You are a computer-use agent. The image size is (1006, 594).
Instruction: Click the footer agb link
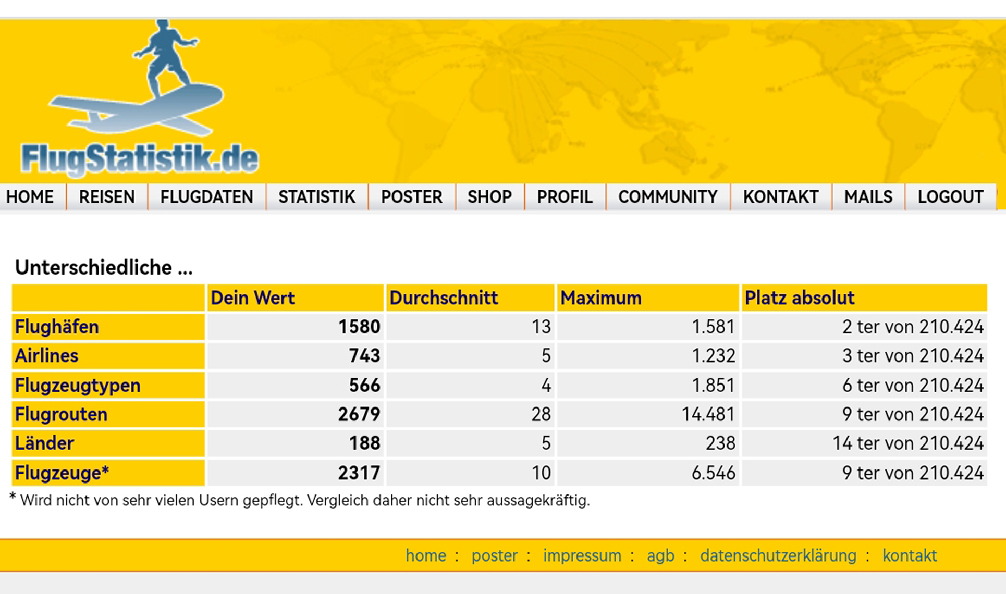pyautogui.click(x=660, y=555)
